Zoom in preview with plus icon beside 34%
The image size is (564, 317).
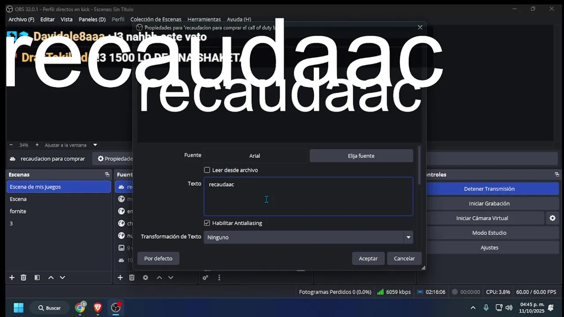[37, 145]
